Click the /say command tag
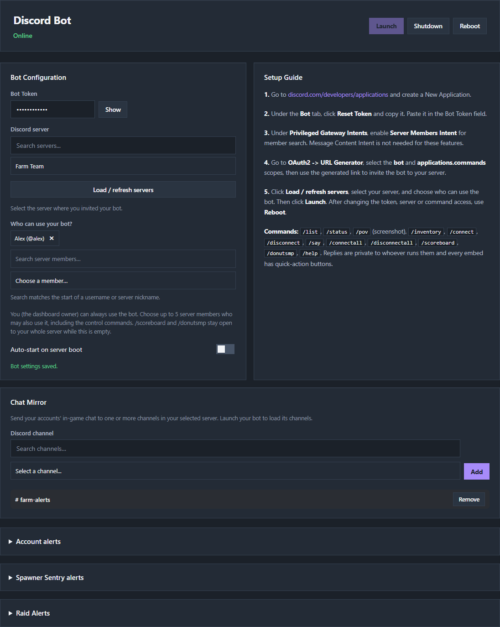Screen dimensions: 500x627 coord(314,243)
